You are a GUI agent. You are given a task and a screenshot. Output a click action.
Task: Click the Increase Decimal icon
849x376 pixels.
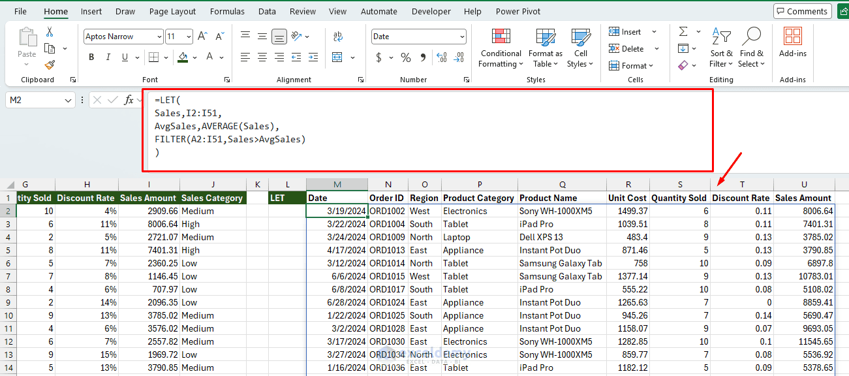(x=442, y=57)
